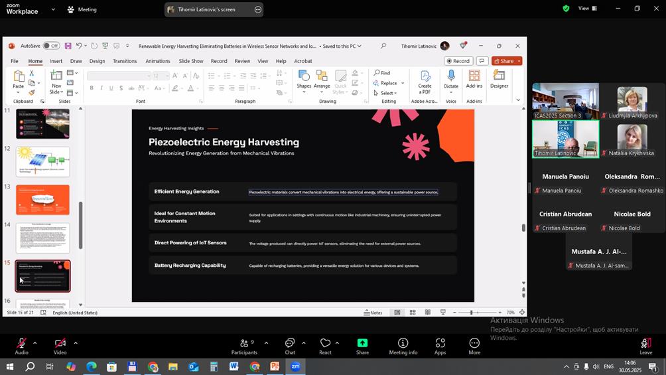666x375 pixels.
Task: Toggle AutoSave switch
Action: (x=51, y=46)
